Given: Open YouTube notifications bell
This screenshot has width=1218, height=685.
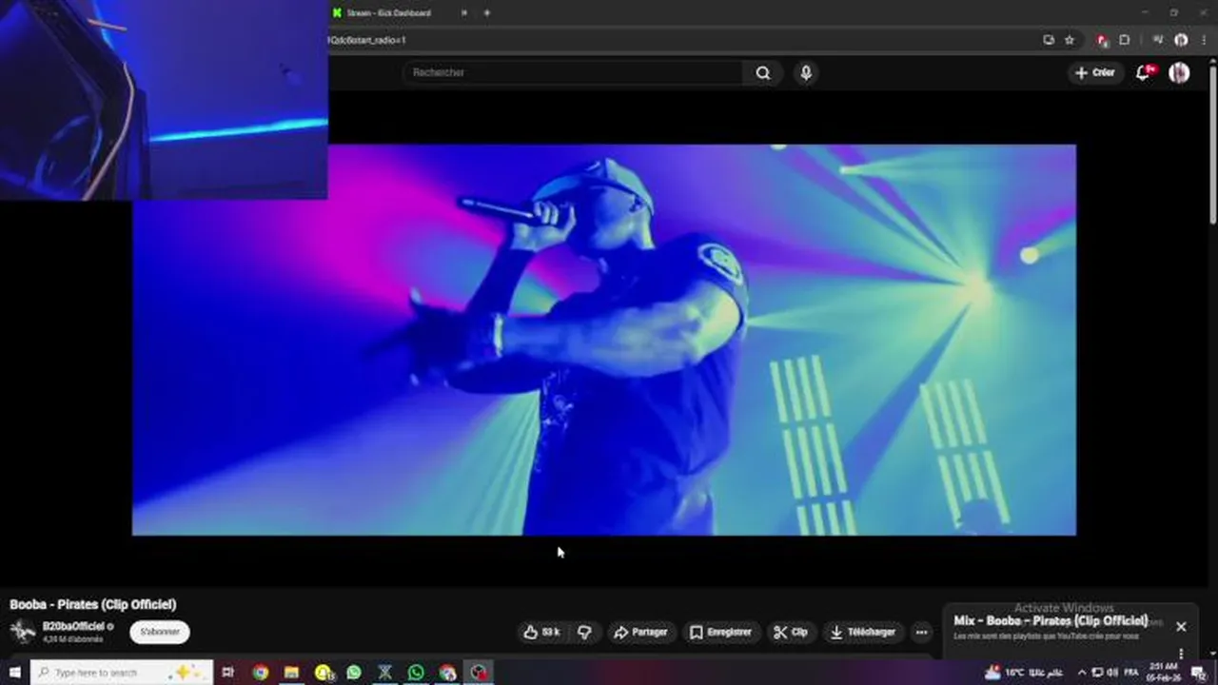Looking at the screenshot, I should pos(1144,72).
